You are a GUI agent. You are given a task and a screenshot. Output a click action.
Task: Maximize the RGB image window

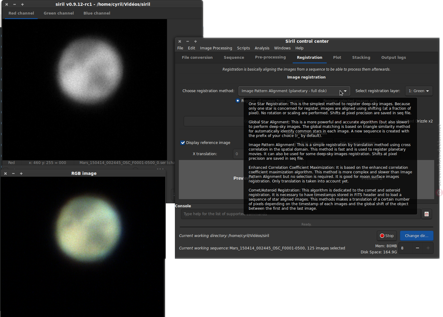coord(21,174)
